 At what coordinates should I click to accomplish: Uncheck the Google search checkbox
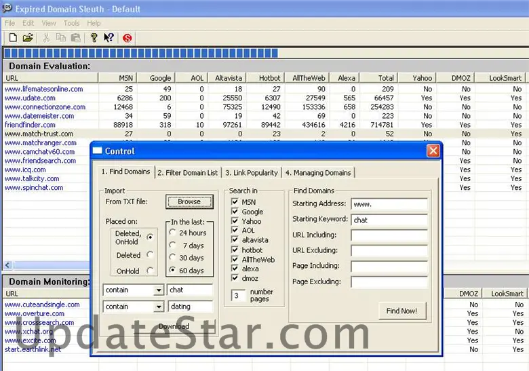[235, 212]
